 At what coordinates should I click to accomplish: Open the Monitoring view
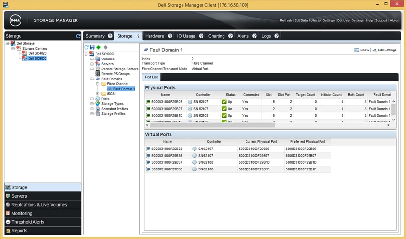pyautogui.click(x=43, y=213)
